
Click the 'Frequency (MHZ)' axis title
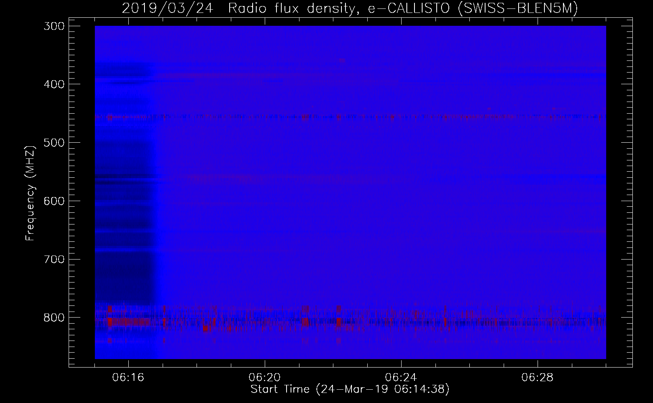(x=30, y=193)
